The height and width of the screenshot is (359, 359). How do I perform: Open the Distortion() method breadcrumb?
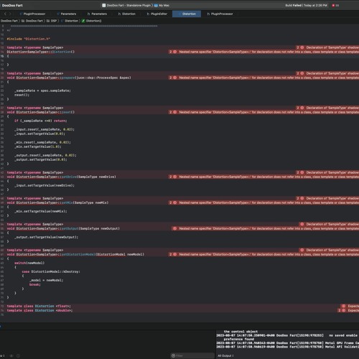point(92,21)
